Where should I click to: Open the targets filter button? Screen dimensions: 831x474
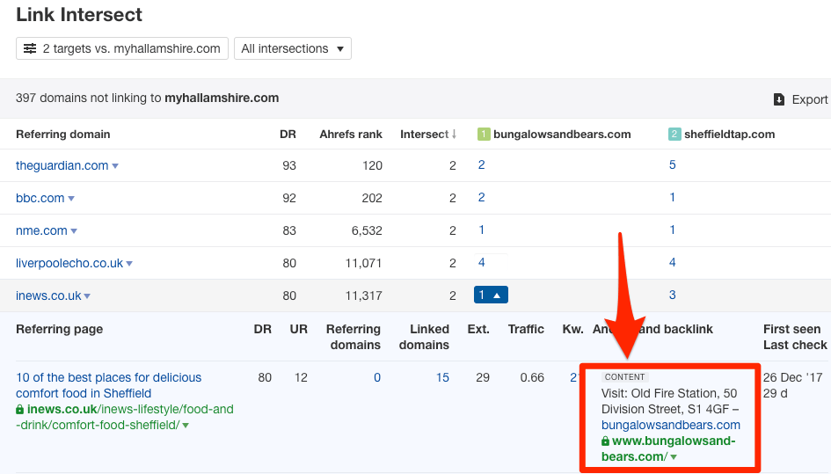pos(122,48)
